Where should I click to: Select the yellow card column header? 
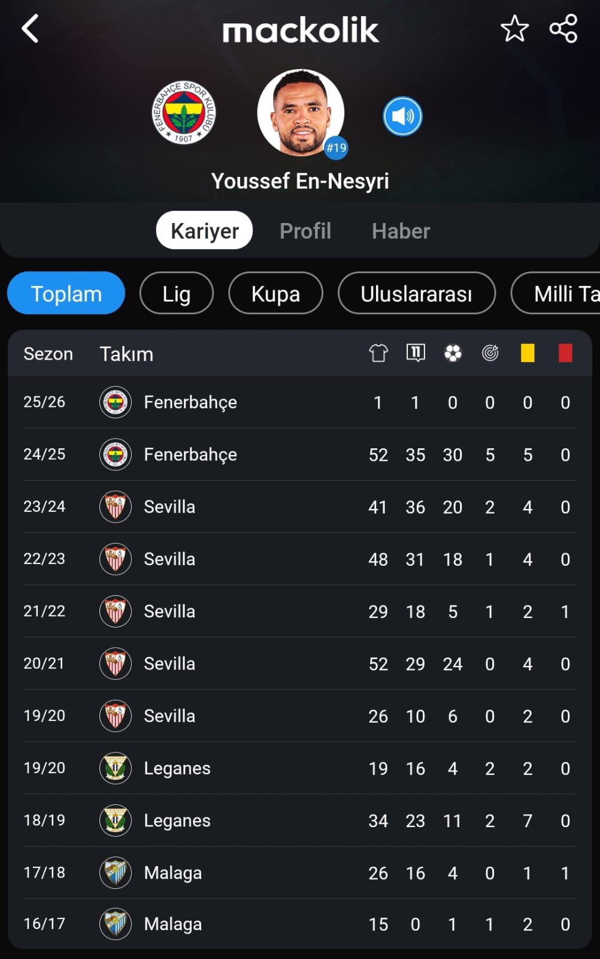(x=528, y=353)
